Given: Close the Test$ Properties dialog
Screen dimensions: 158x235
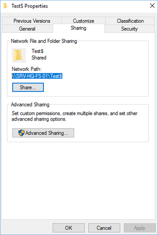Looking at the screenshot, I should click(152, 6).
